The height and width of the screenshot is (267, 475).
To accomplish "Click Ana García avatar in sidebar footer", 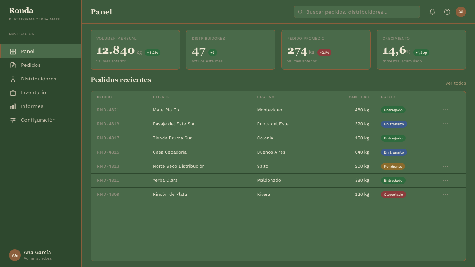I will (x=15, y=255).
